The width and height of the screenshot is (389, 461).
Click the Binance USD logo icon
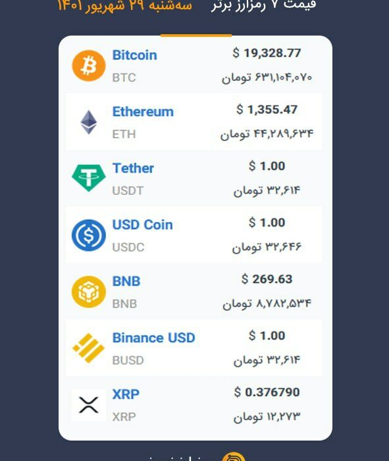[x=89, y=348]
